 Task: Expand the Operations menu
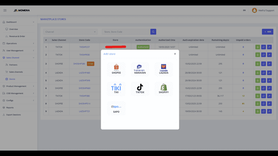click(18, 43)
